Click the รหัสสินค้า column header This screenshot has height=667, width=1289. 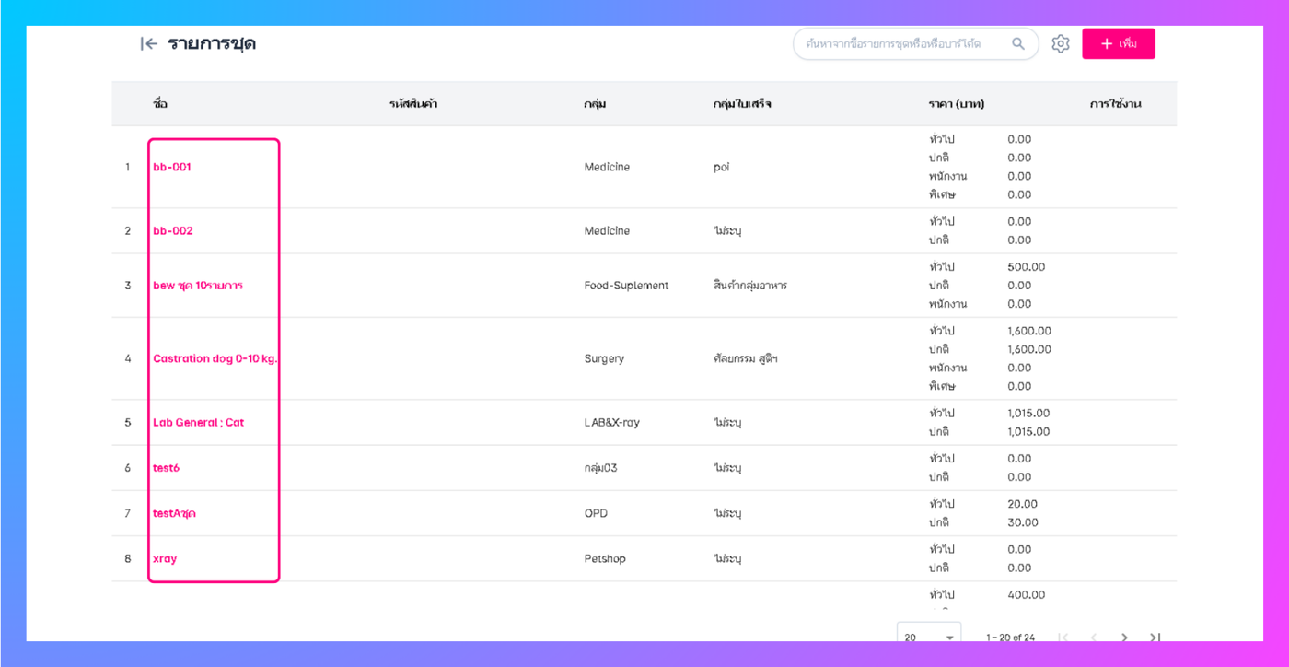413,104
